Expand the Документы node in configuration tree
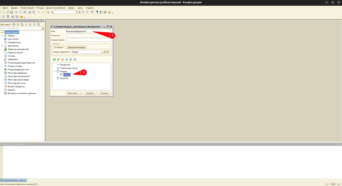Image resolution: width=342 pixels, height=186 pixels. pyautogui.click(x=2, y=46)
